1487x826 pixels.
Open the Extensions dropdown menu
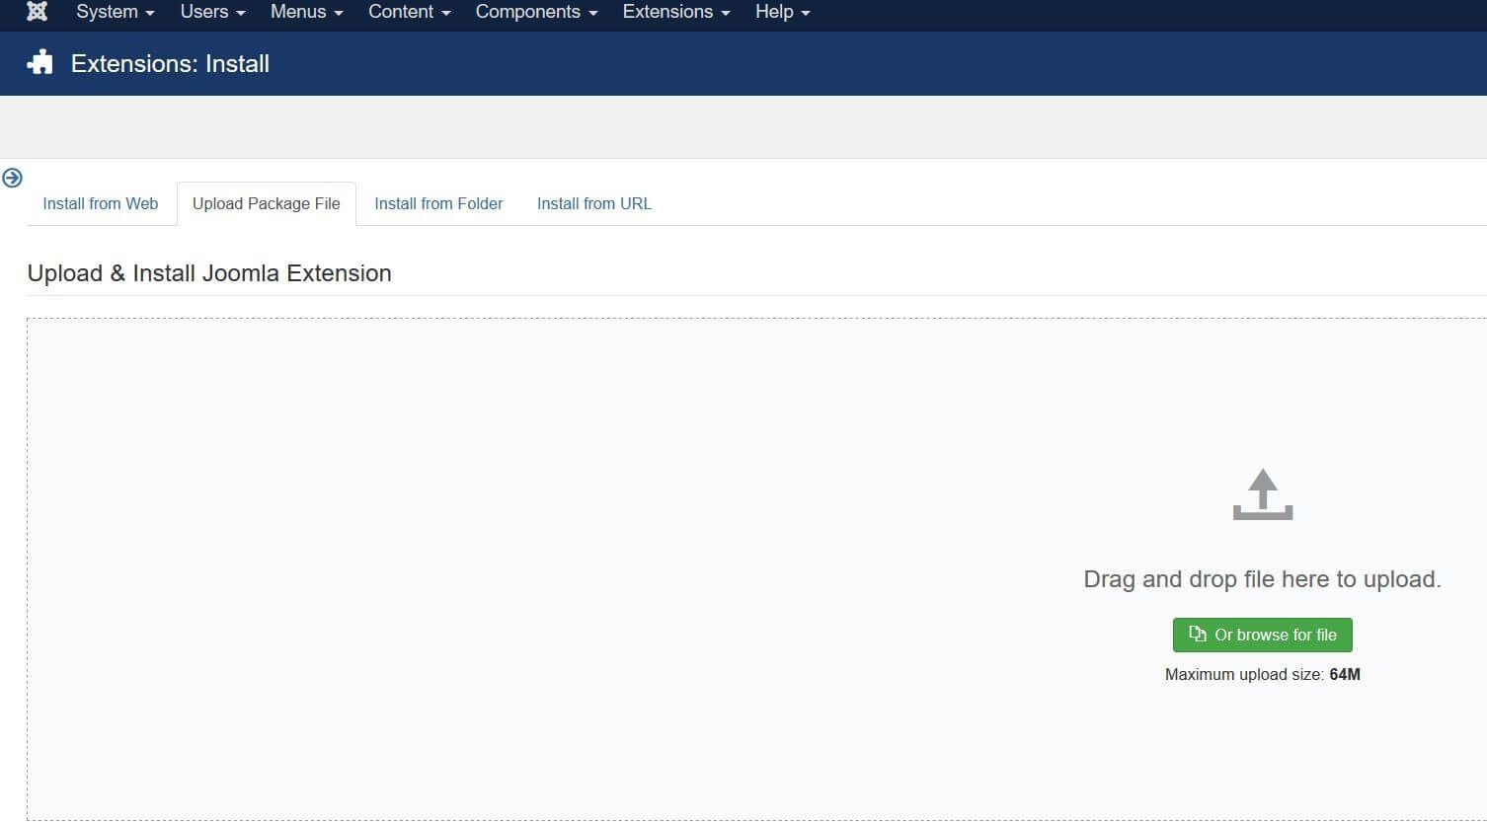[676, 12]
